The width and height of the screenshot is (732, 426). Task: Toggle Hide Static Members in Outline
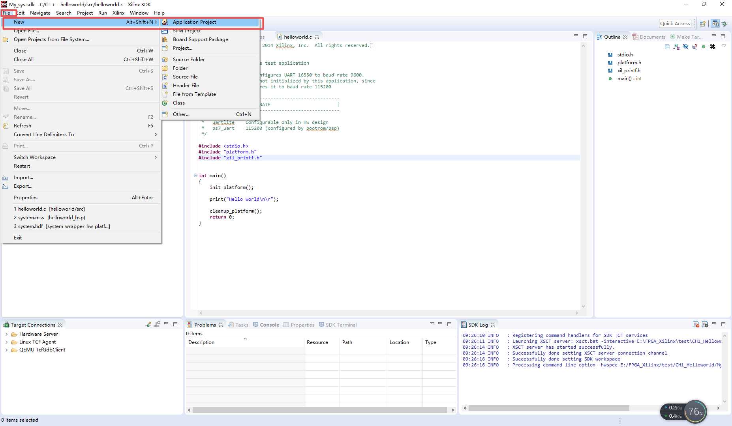tap(694, 47)
